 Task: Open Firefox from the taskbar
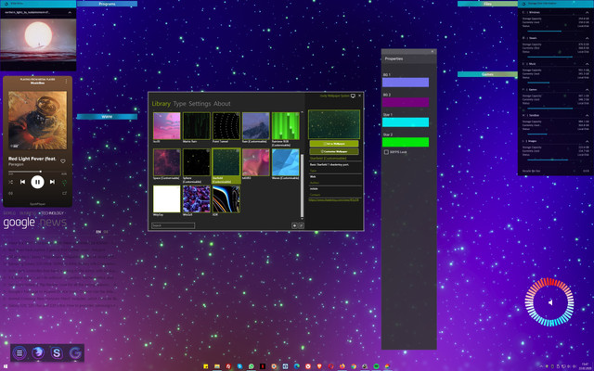(x=342, y=366)
